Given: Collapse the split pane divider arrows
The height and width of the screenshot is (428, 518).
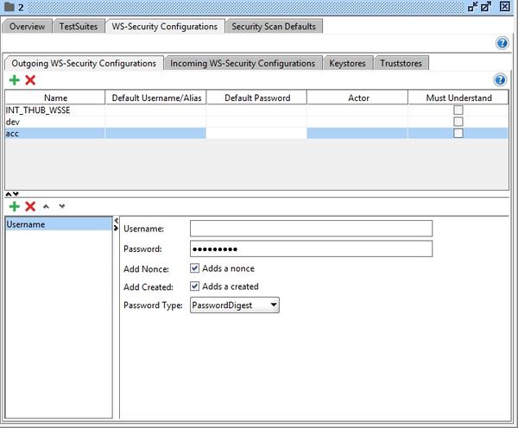Looking at the screenshot, I should click(x=12, y=193).
